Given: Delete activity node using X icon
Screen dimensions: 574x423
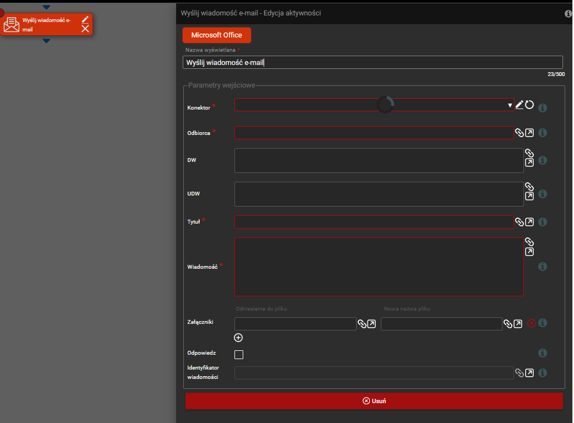Looking at the screenshot, I should click(x=85, y=29).
